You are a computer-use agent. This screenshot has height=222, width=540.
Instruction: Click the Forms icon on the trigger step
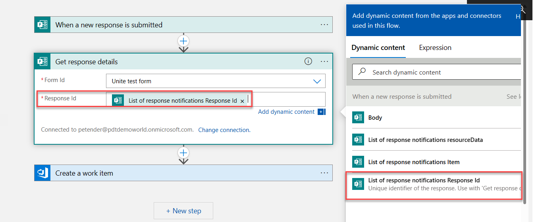(x=42, y=25)
